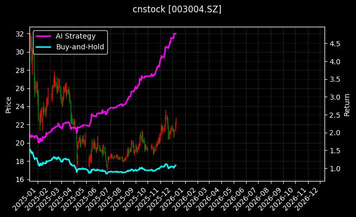Click the 2026-12 date label

(307, 199)
